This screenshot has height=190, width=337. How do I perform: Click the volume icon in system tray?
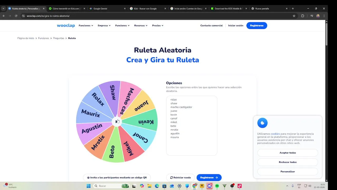pyautogui.click(x=310, y=186)
